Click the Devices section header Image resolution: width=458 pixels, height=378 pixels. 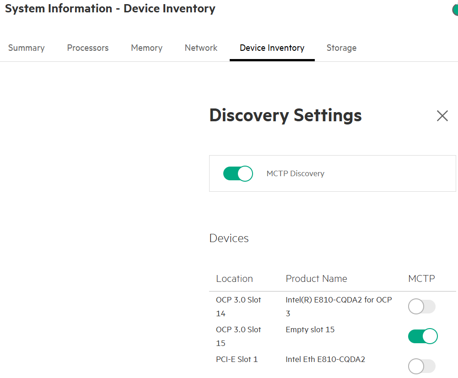(x=229, y=238)
